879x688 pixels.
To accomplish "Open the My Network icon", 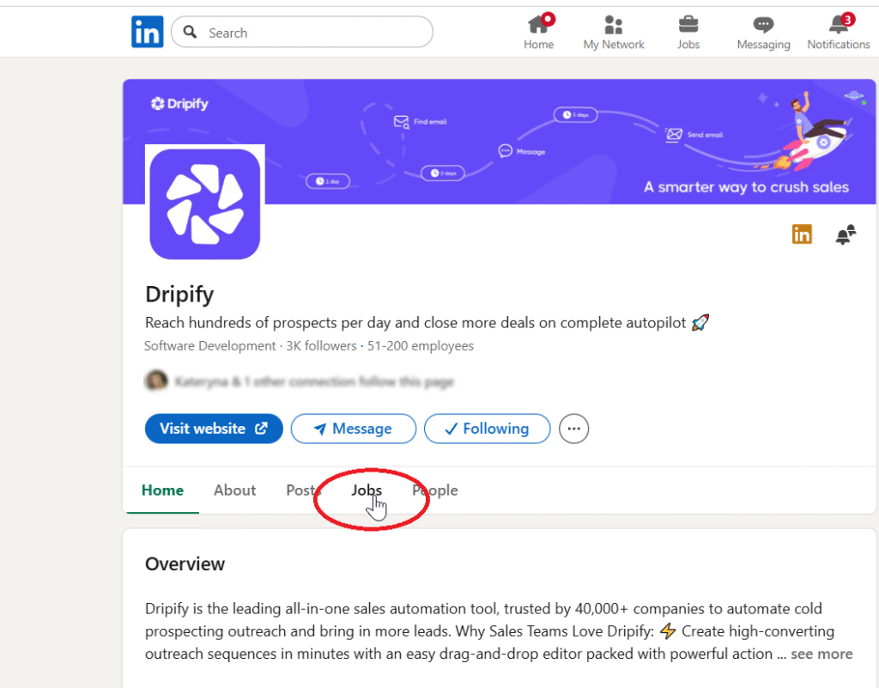I will (x=613, y=27).
